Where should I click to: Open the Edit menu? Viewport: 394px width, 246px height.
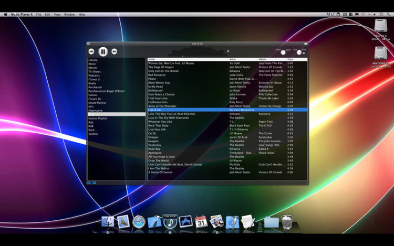coord(47,15)
